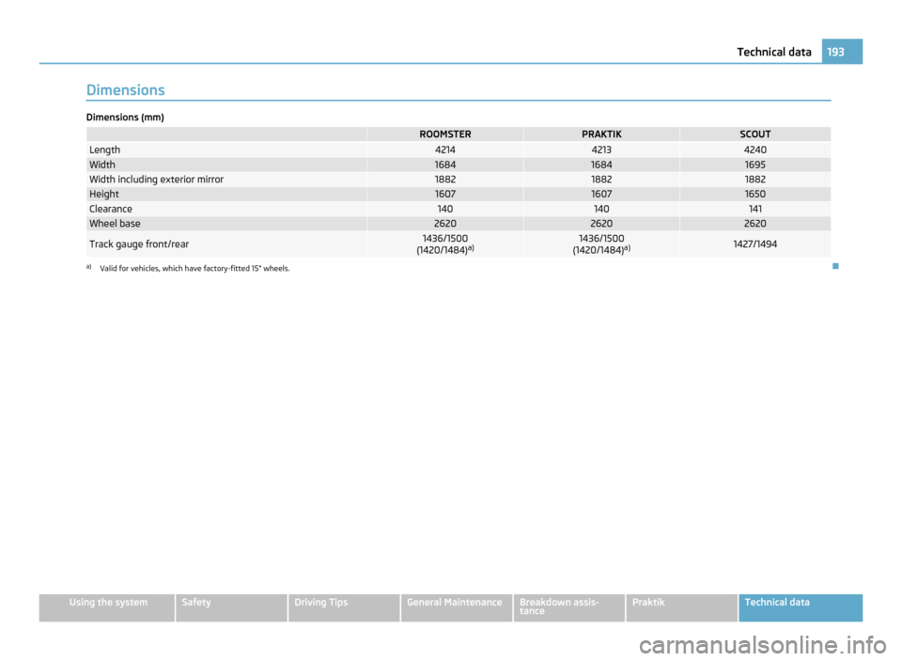Select the ROOMSTER column header
Screen dimensions: 902x661
444,134
